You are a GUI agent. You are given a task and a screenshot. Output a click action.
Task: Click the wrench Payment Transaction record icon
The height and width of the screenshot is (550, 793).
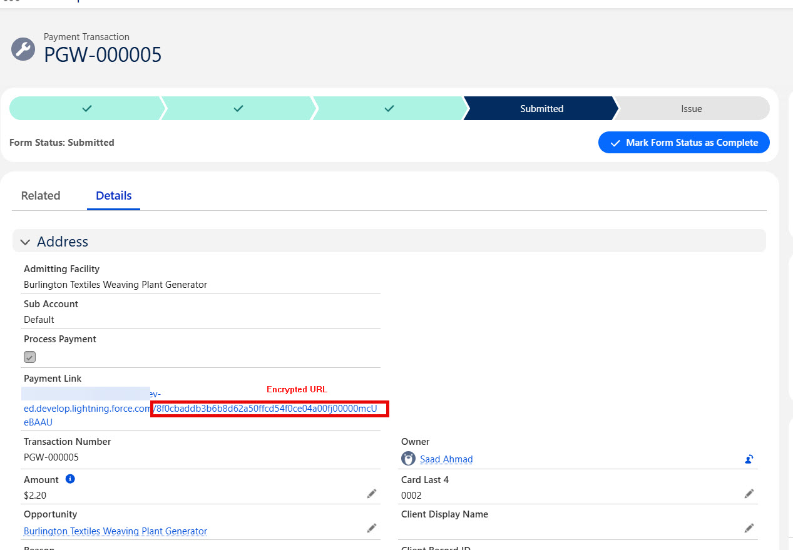[x=23, y=49]
